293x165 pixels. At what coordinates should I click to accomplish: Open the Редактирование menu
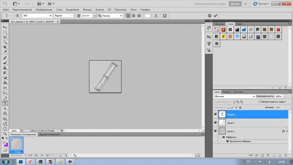click(22, 10)
